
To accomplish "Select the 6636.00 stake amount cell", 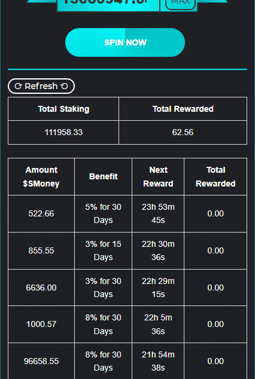I will click(41, 288).
